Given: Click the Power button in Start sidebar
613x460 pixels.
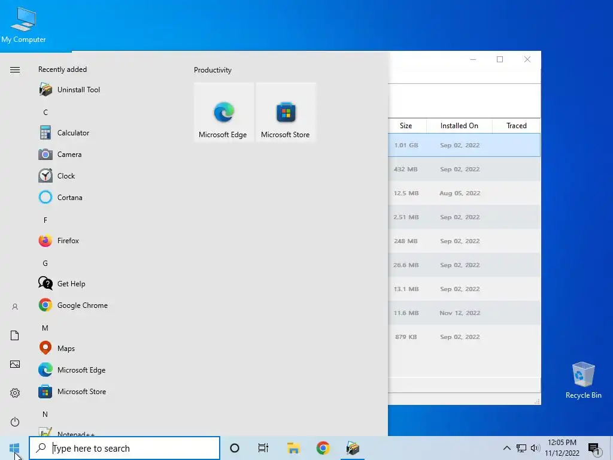Looking at the screenshot, I should click(x=15, y=422).
